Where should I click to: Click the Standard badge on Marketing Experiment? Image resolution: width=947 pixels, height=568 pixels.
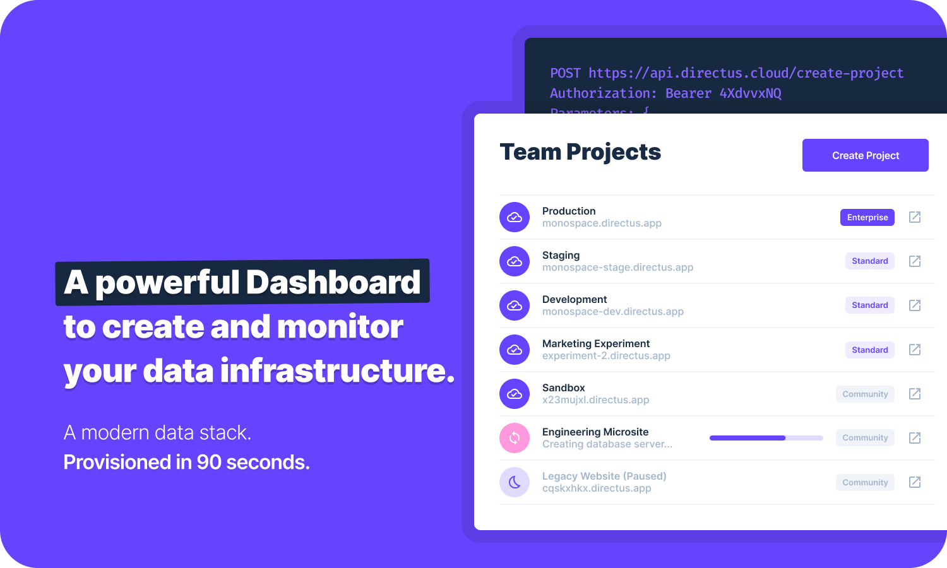(870, 350)
